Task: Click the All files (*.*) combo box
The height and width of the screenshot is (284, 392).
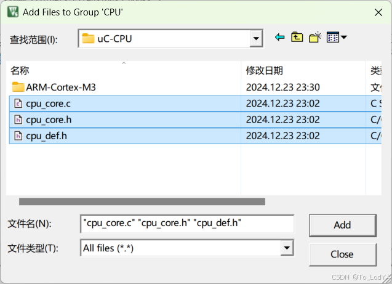Action: pos(187,248)
